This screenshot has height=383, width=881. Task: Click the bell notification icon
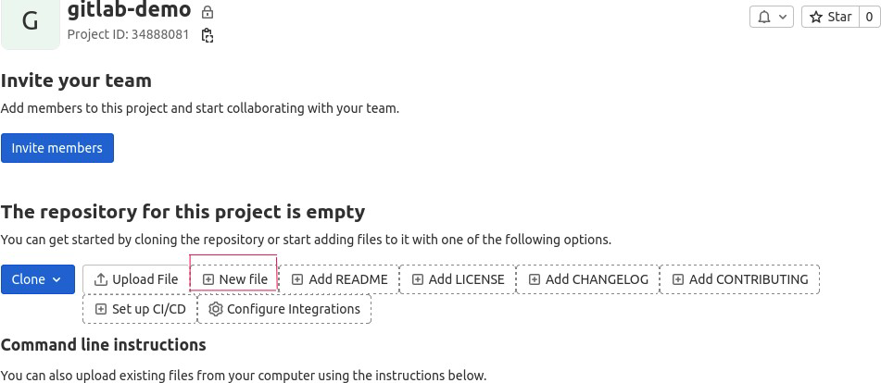tap(764, 17)
